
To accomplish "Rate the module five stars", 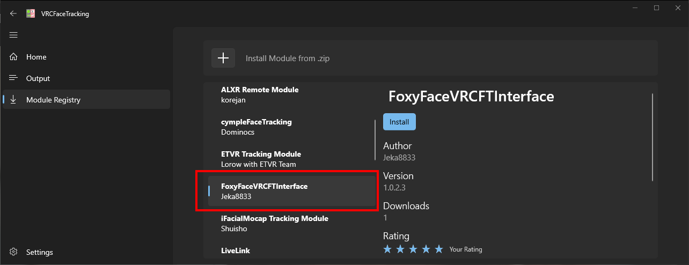I will pos(439,249).
